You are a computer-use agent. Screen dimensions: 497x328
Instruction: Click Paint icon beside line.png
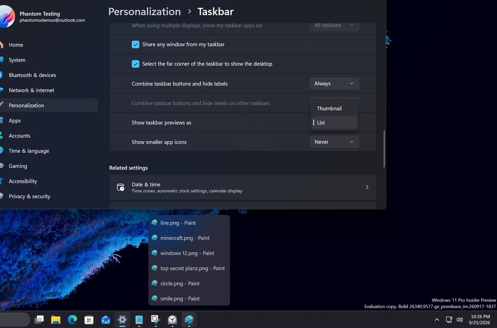tap(154, 222)
